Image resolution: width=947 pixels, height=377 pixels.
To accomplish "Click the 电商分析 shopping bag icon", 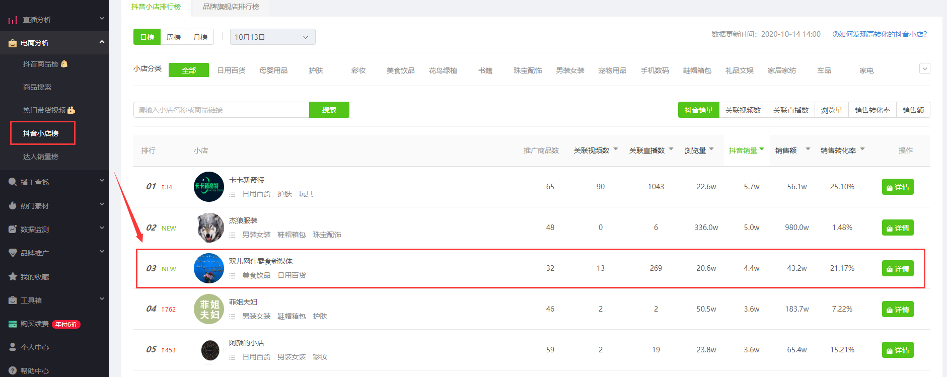I will pos(13,43).
